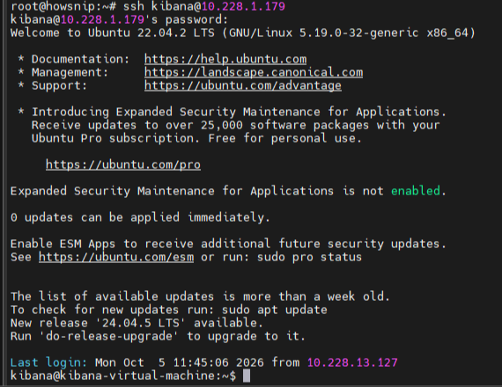Viewport: 502px width, 387px height.
Task: Click the IP 10.228.1.179 in password prompt
Action: (x=102, y=19)
